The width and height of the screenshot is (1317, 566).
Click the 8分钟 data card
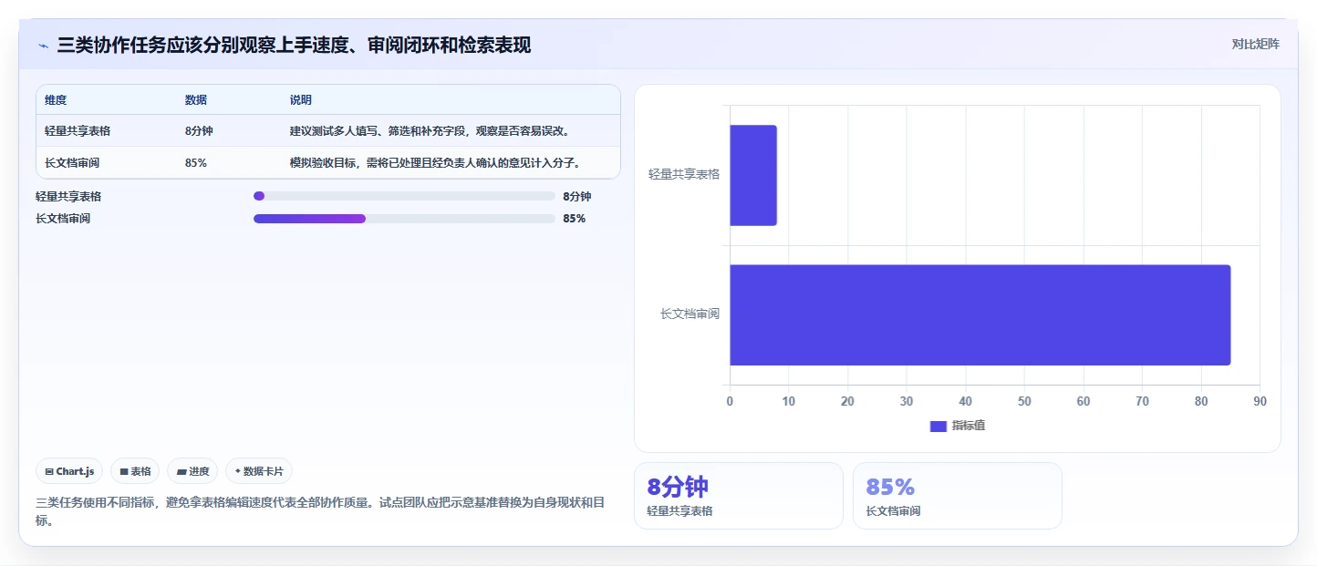739,496
